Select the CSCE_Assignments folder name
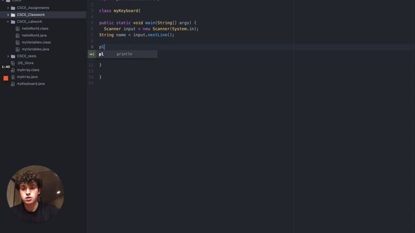The image size is (415, 233). pos(33,8)
